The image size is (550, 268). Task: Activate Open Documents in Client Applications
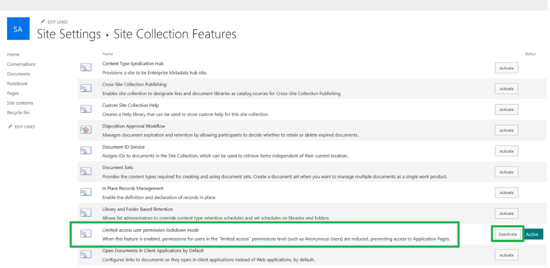[x=507, y=255]
